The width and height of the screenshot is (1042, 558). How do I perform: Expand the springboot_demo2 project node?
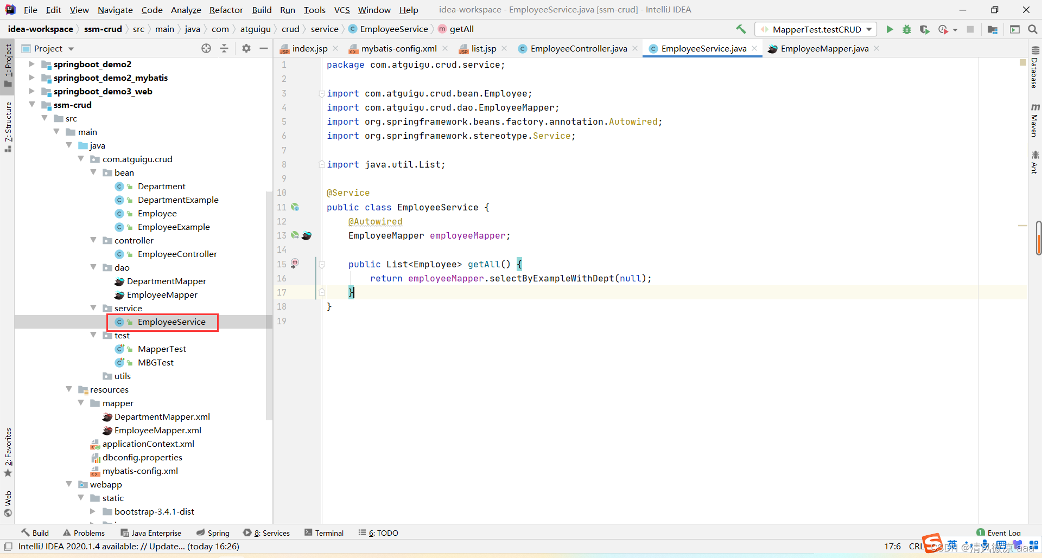31,64
